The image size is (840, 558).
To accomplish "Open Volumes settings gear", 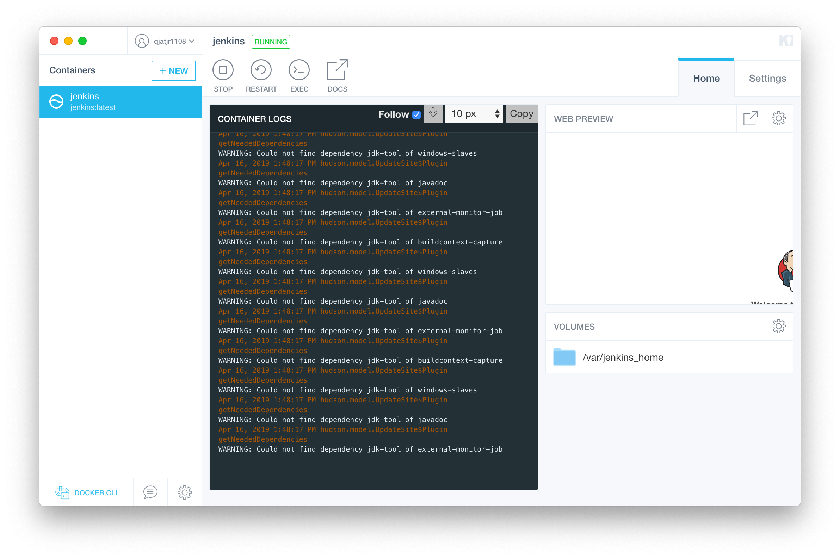I will pyautogui.click(x=778, y=326).
